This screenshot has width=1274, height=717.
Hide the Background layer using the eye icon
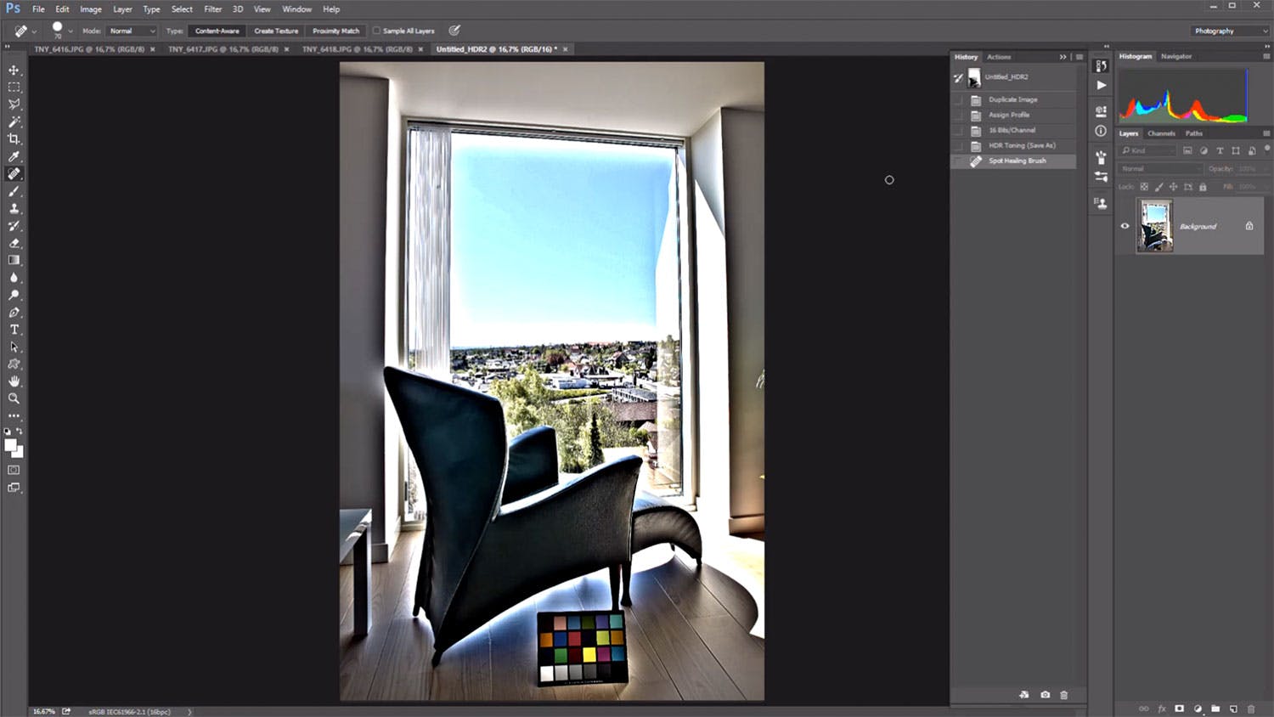point(1125,226)
